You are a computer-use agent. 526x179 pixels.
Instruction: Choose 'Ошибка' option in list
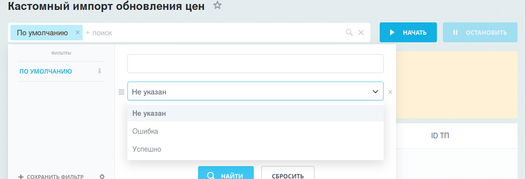coord(255,131)
